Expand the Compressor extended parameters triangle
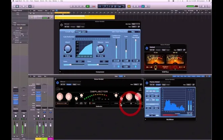Viewport: 223px width, 140px height. tap(60, 72)
